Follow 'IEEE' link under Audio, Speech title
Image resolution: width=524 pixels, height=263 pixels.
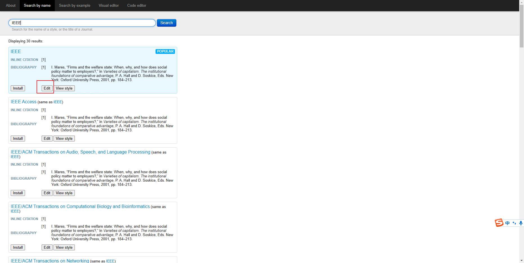click(15, 157)
